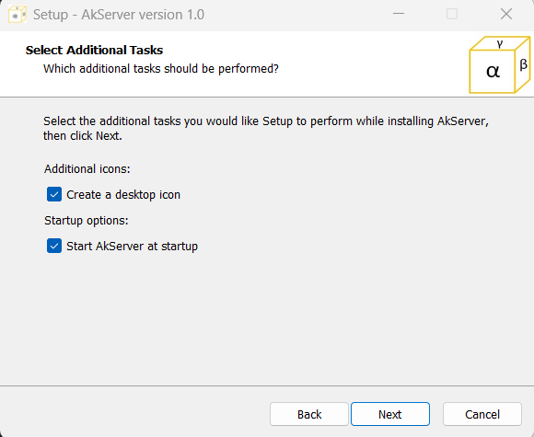Uncheck the Create a desktop icon checkbox
534x437 pixels.
click(54, 194)
